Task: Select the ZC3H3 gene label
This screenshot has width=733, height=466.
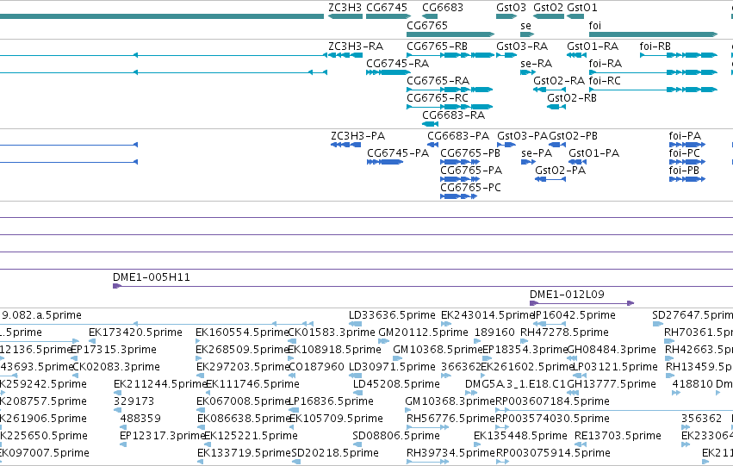Action: [345, 8]
